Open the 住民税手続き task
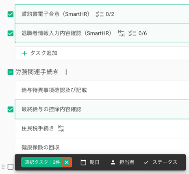Viewport: 189px width, 174px height. tap(102, 128)
